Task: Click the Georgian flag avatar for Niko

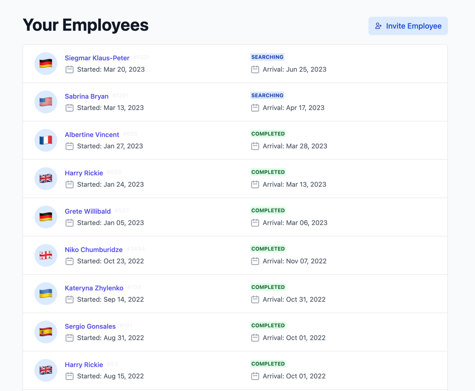Action: click(46, 255)
